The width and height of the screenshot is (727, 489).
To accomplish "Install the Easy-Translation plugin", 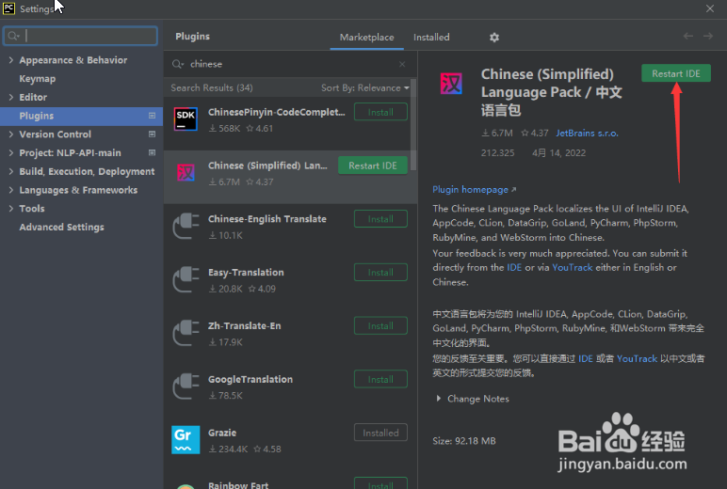I will coord(380,273).
